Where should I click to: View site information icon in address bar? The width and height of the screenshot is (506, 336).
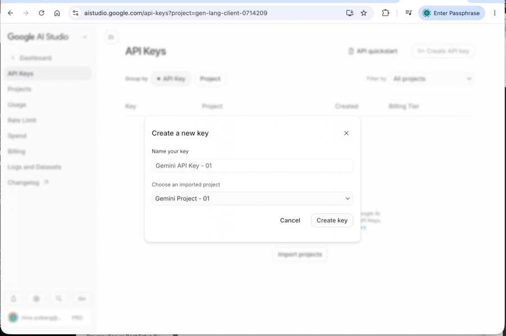click(x=75, y=13)
